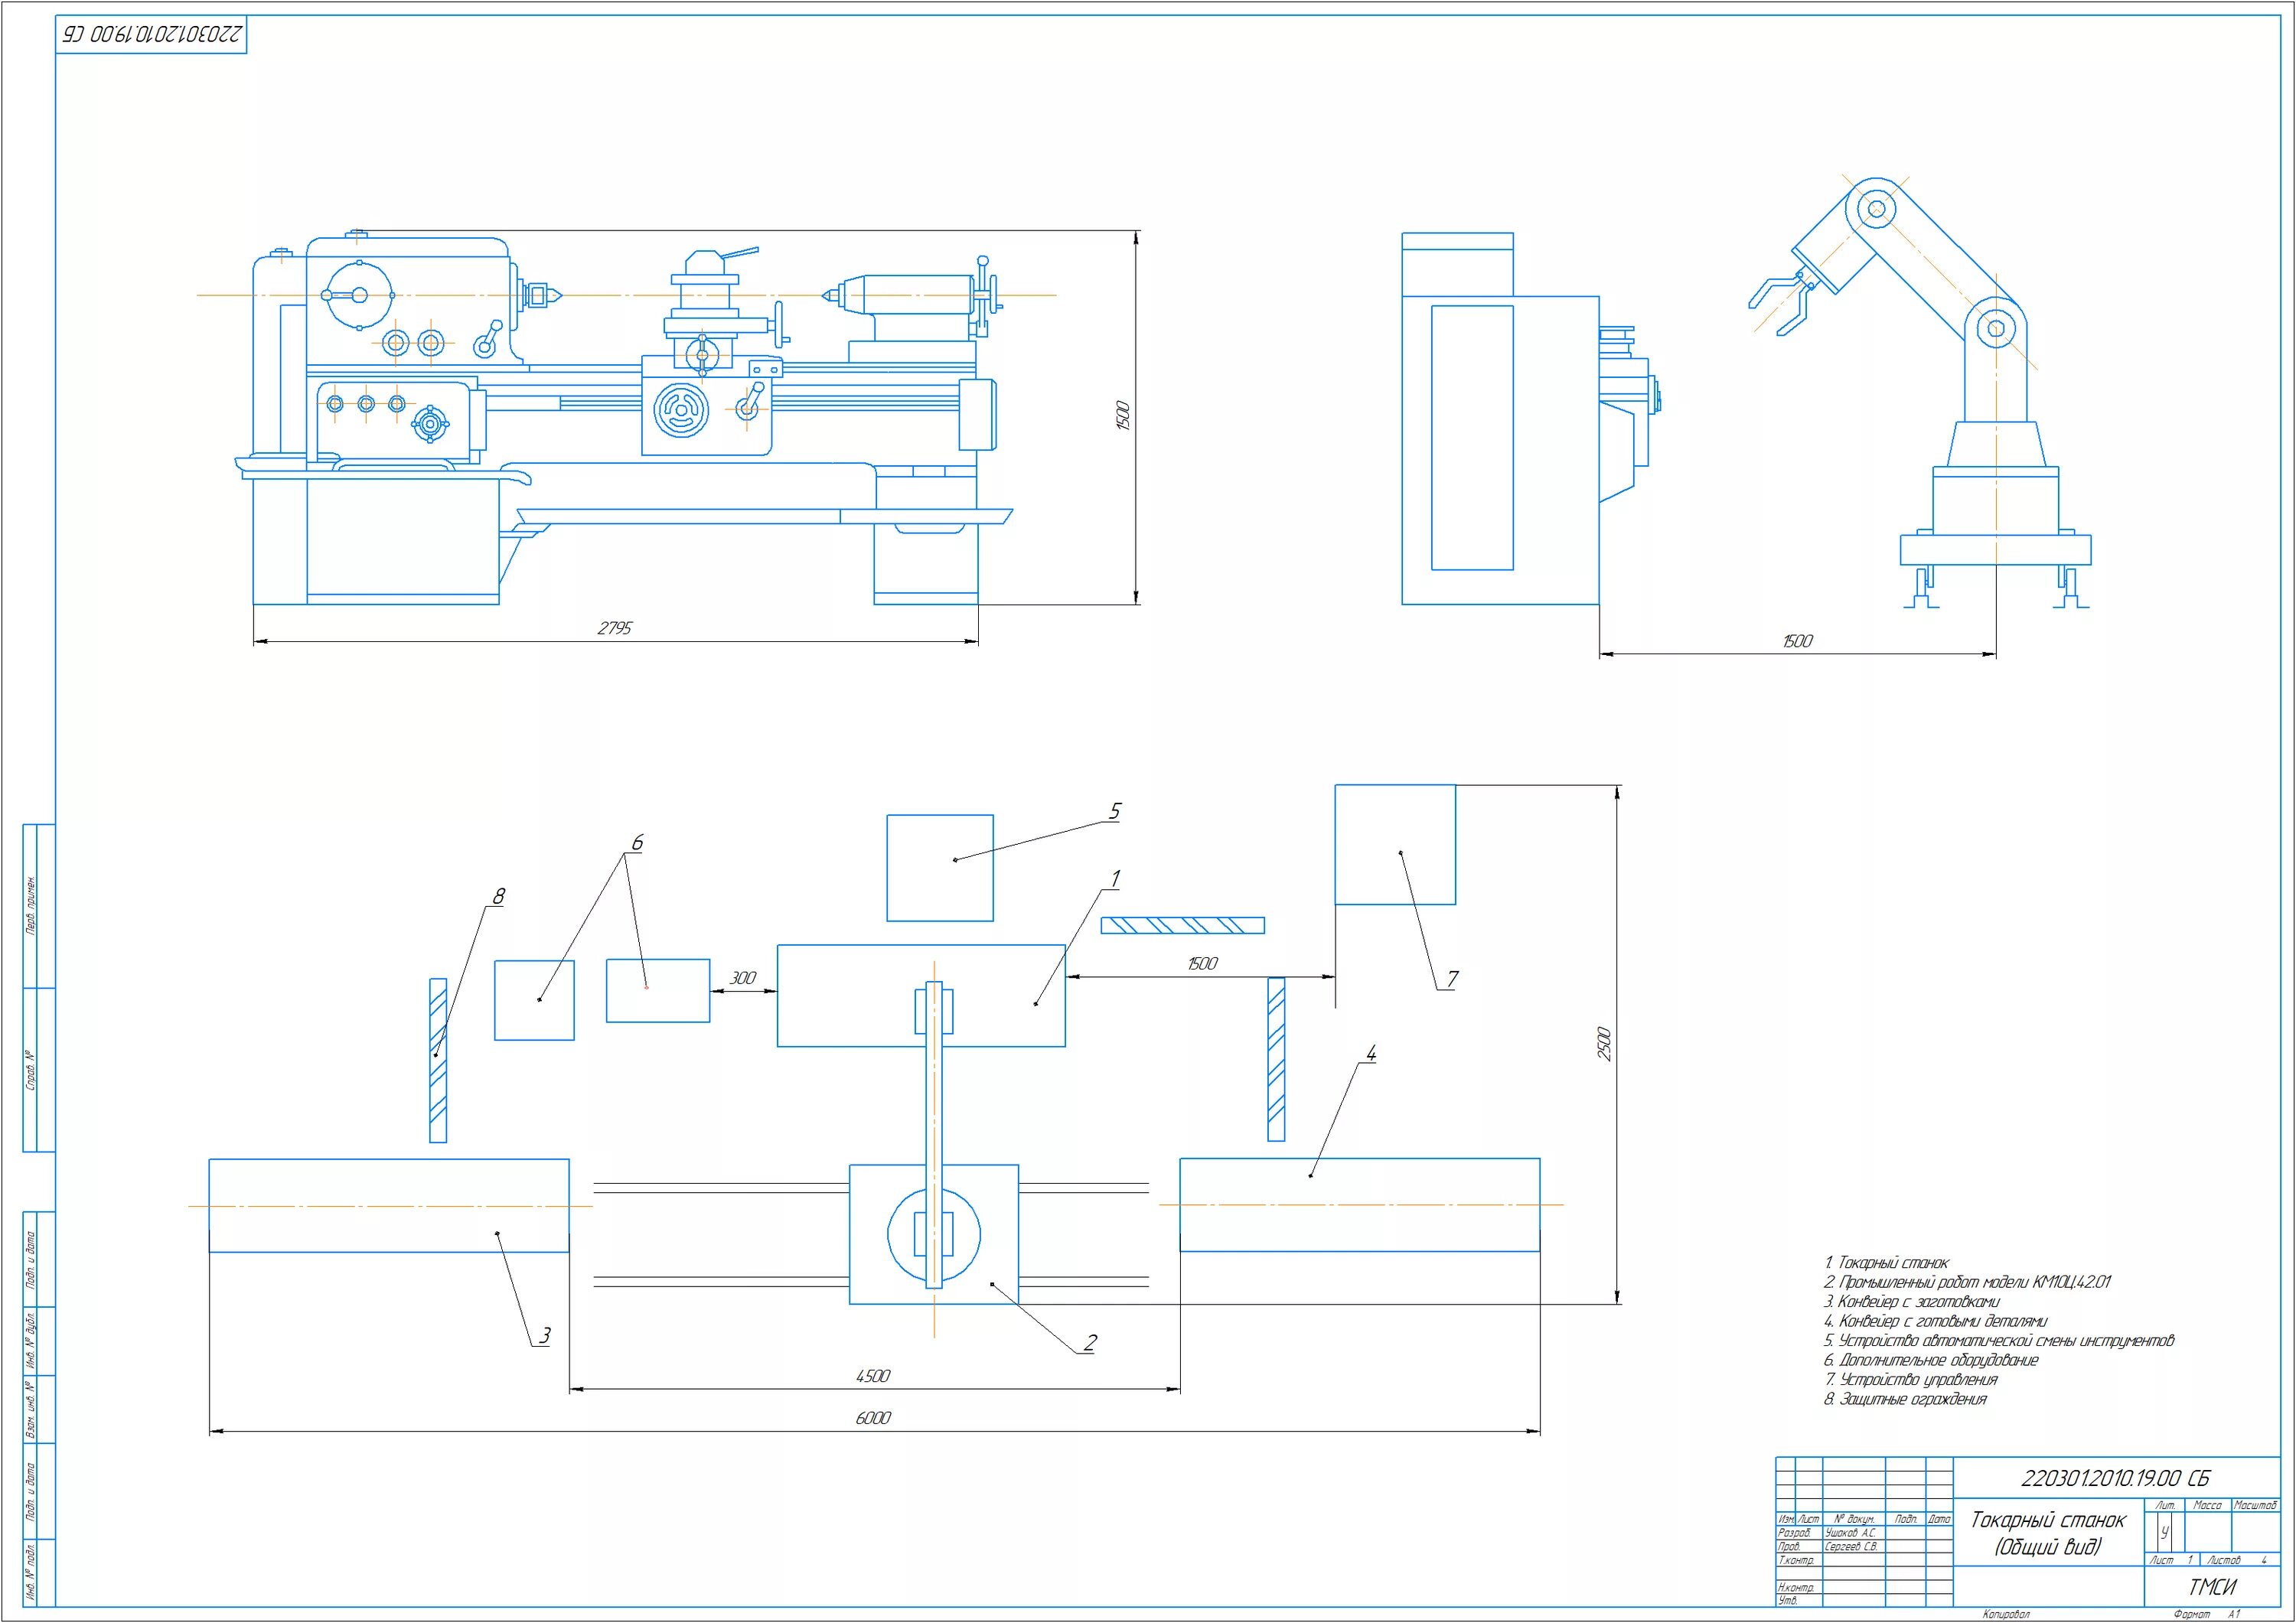Select the 1500 dimension below the robot side view
The width and height of the screenshot is (2296, 1623).
(x=1797, y=641)
